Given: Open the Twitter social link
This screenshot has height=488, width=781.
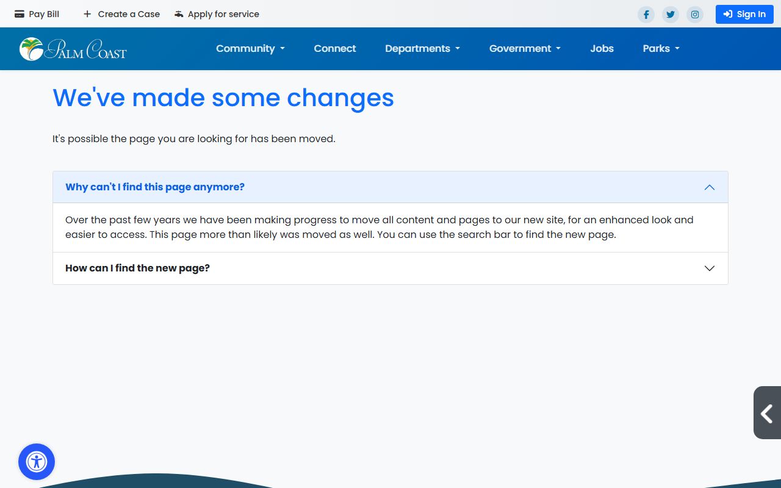Looking at the screenshot, I should (671, 15).
